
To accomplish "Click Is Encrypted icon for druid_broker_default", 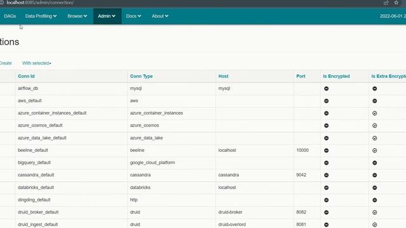I will pos(326,213).
